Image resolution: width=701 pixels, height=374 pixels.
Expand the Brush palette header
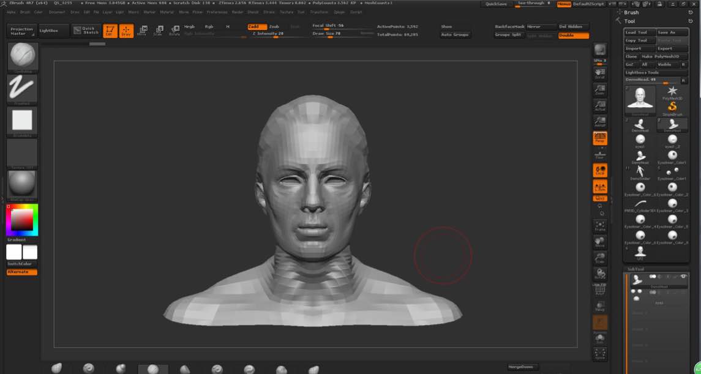(x=631, y=12)
